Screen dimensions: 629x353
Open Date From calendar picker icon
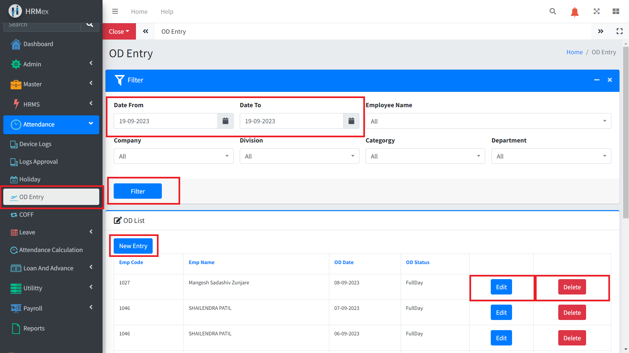click(x=225, y=121)
